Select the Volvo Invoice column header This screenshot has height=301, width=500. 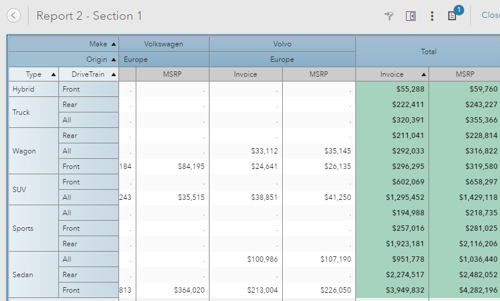coord(245,75)
